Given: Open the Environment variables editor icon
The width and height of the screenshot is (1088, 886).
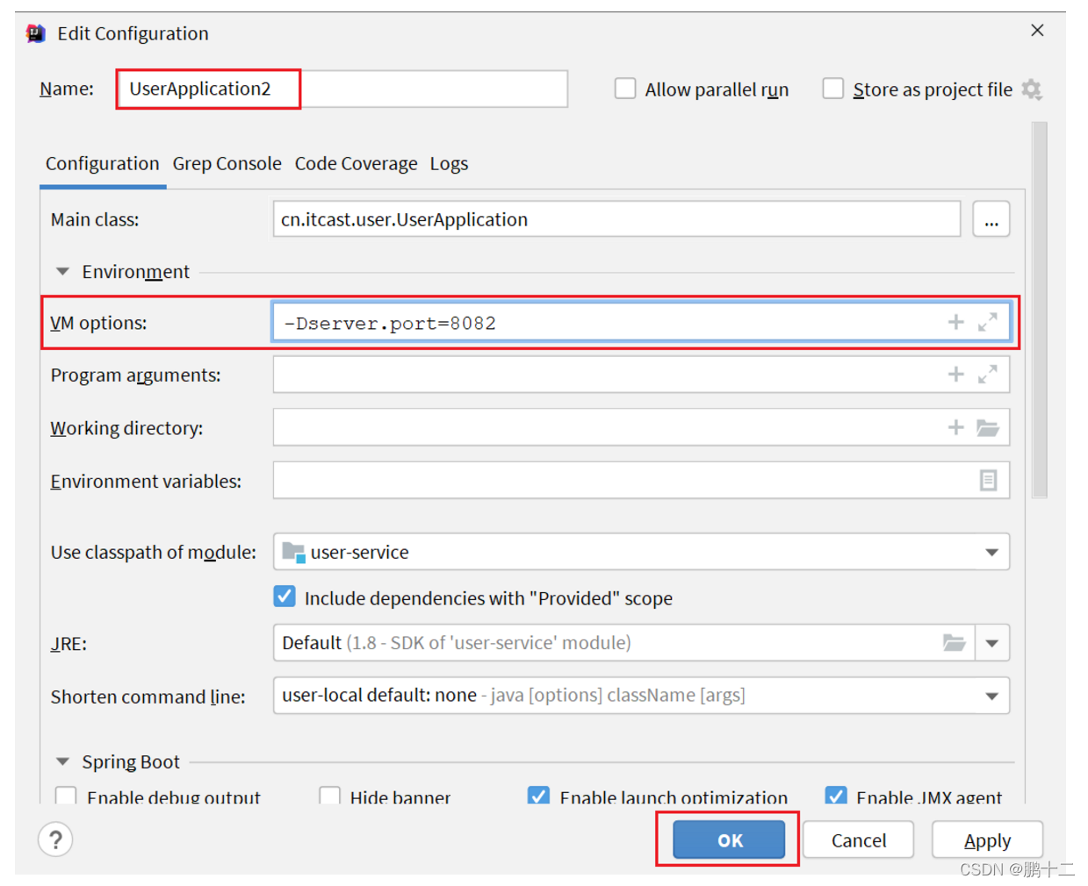Looking at the screenshot, I should (988, 481).
